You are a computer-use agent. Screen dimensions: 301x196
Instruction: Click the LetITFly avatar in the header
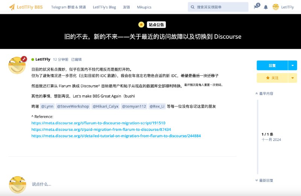(276, 7)
